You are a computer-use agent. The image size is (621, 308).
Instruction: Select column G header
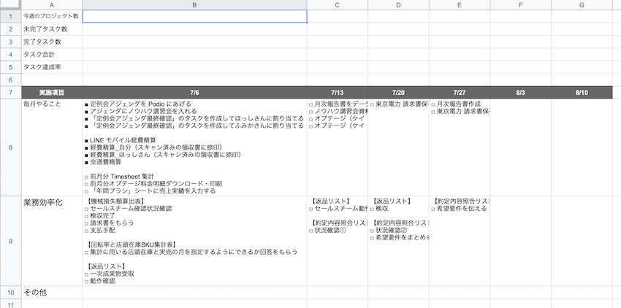pyautogui.click(x=582, y=4)
